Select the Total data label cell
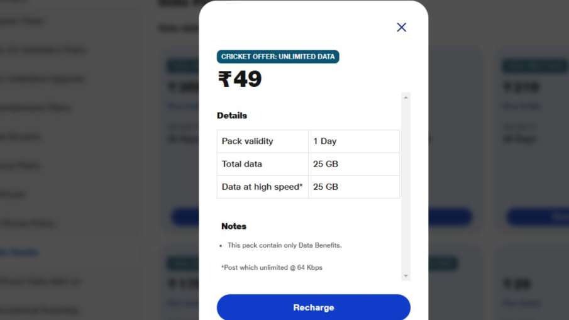569x320 pixels. (x=262, y=164)
